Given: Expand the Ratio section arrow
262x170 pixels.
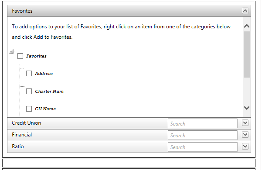Looking at the screenshot, I should (245, 146).
